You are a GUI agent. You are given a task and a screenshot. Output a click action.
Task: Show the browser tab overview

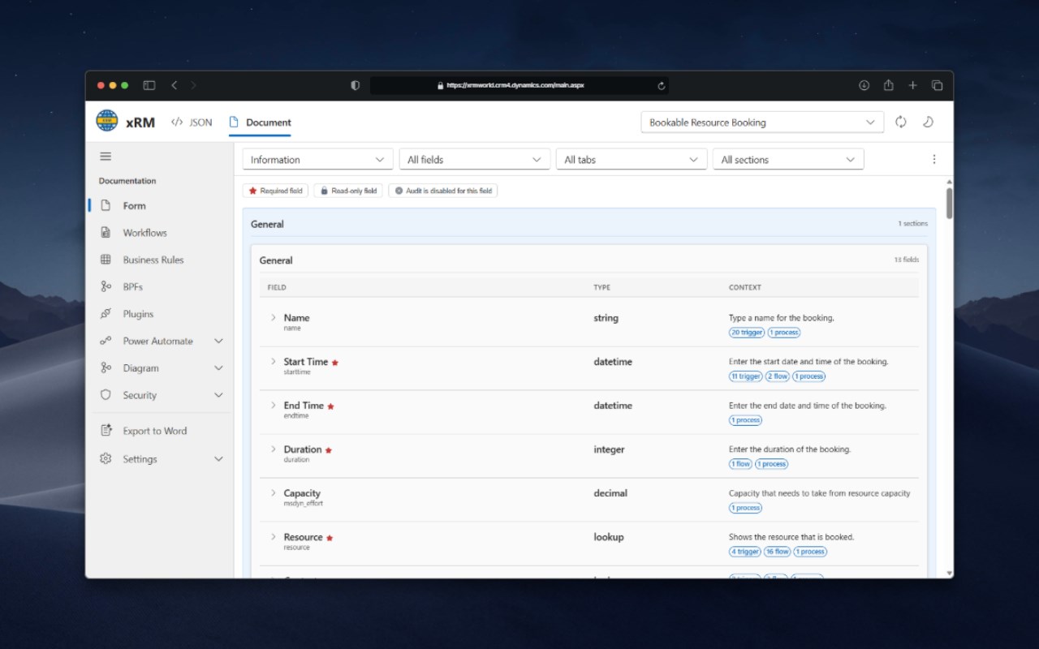click(x=937, y=85)
